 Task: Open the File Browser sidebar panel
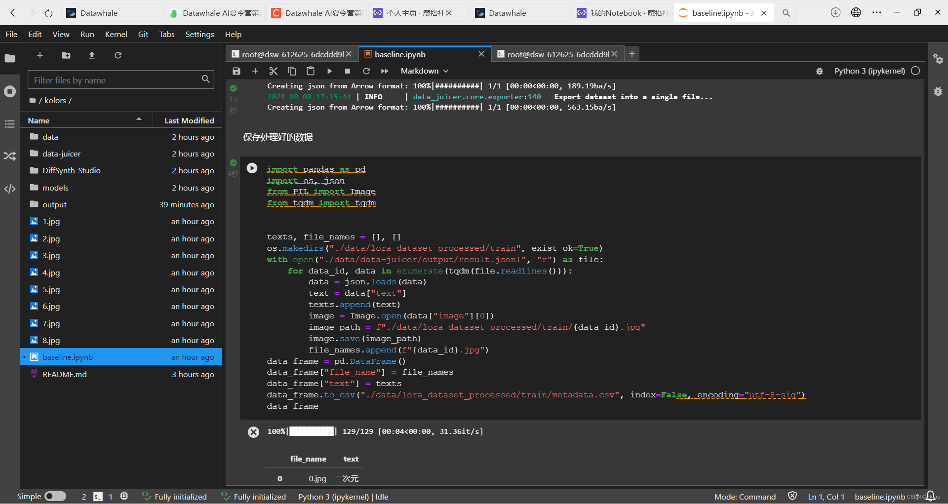pos(10,58)
